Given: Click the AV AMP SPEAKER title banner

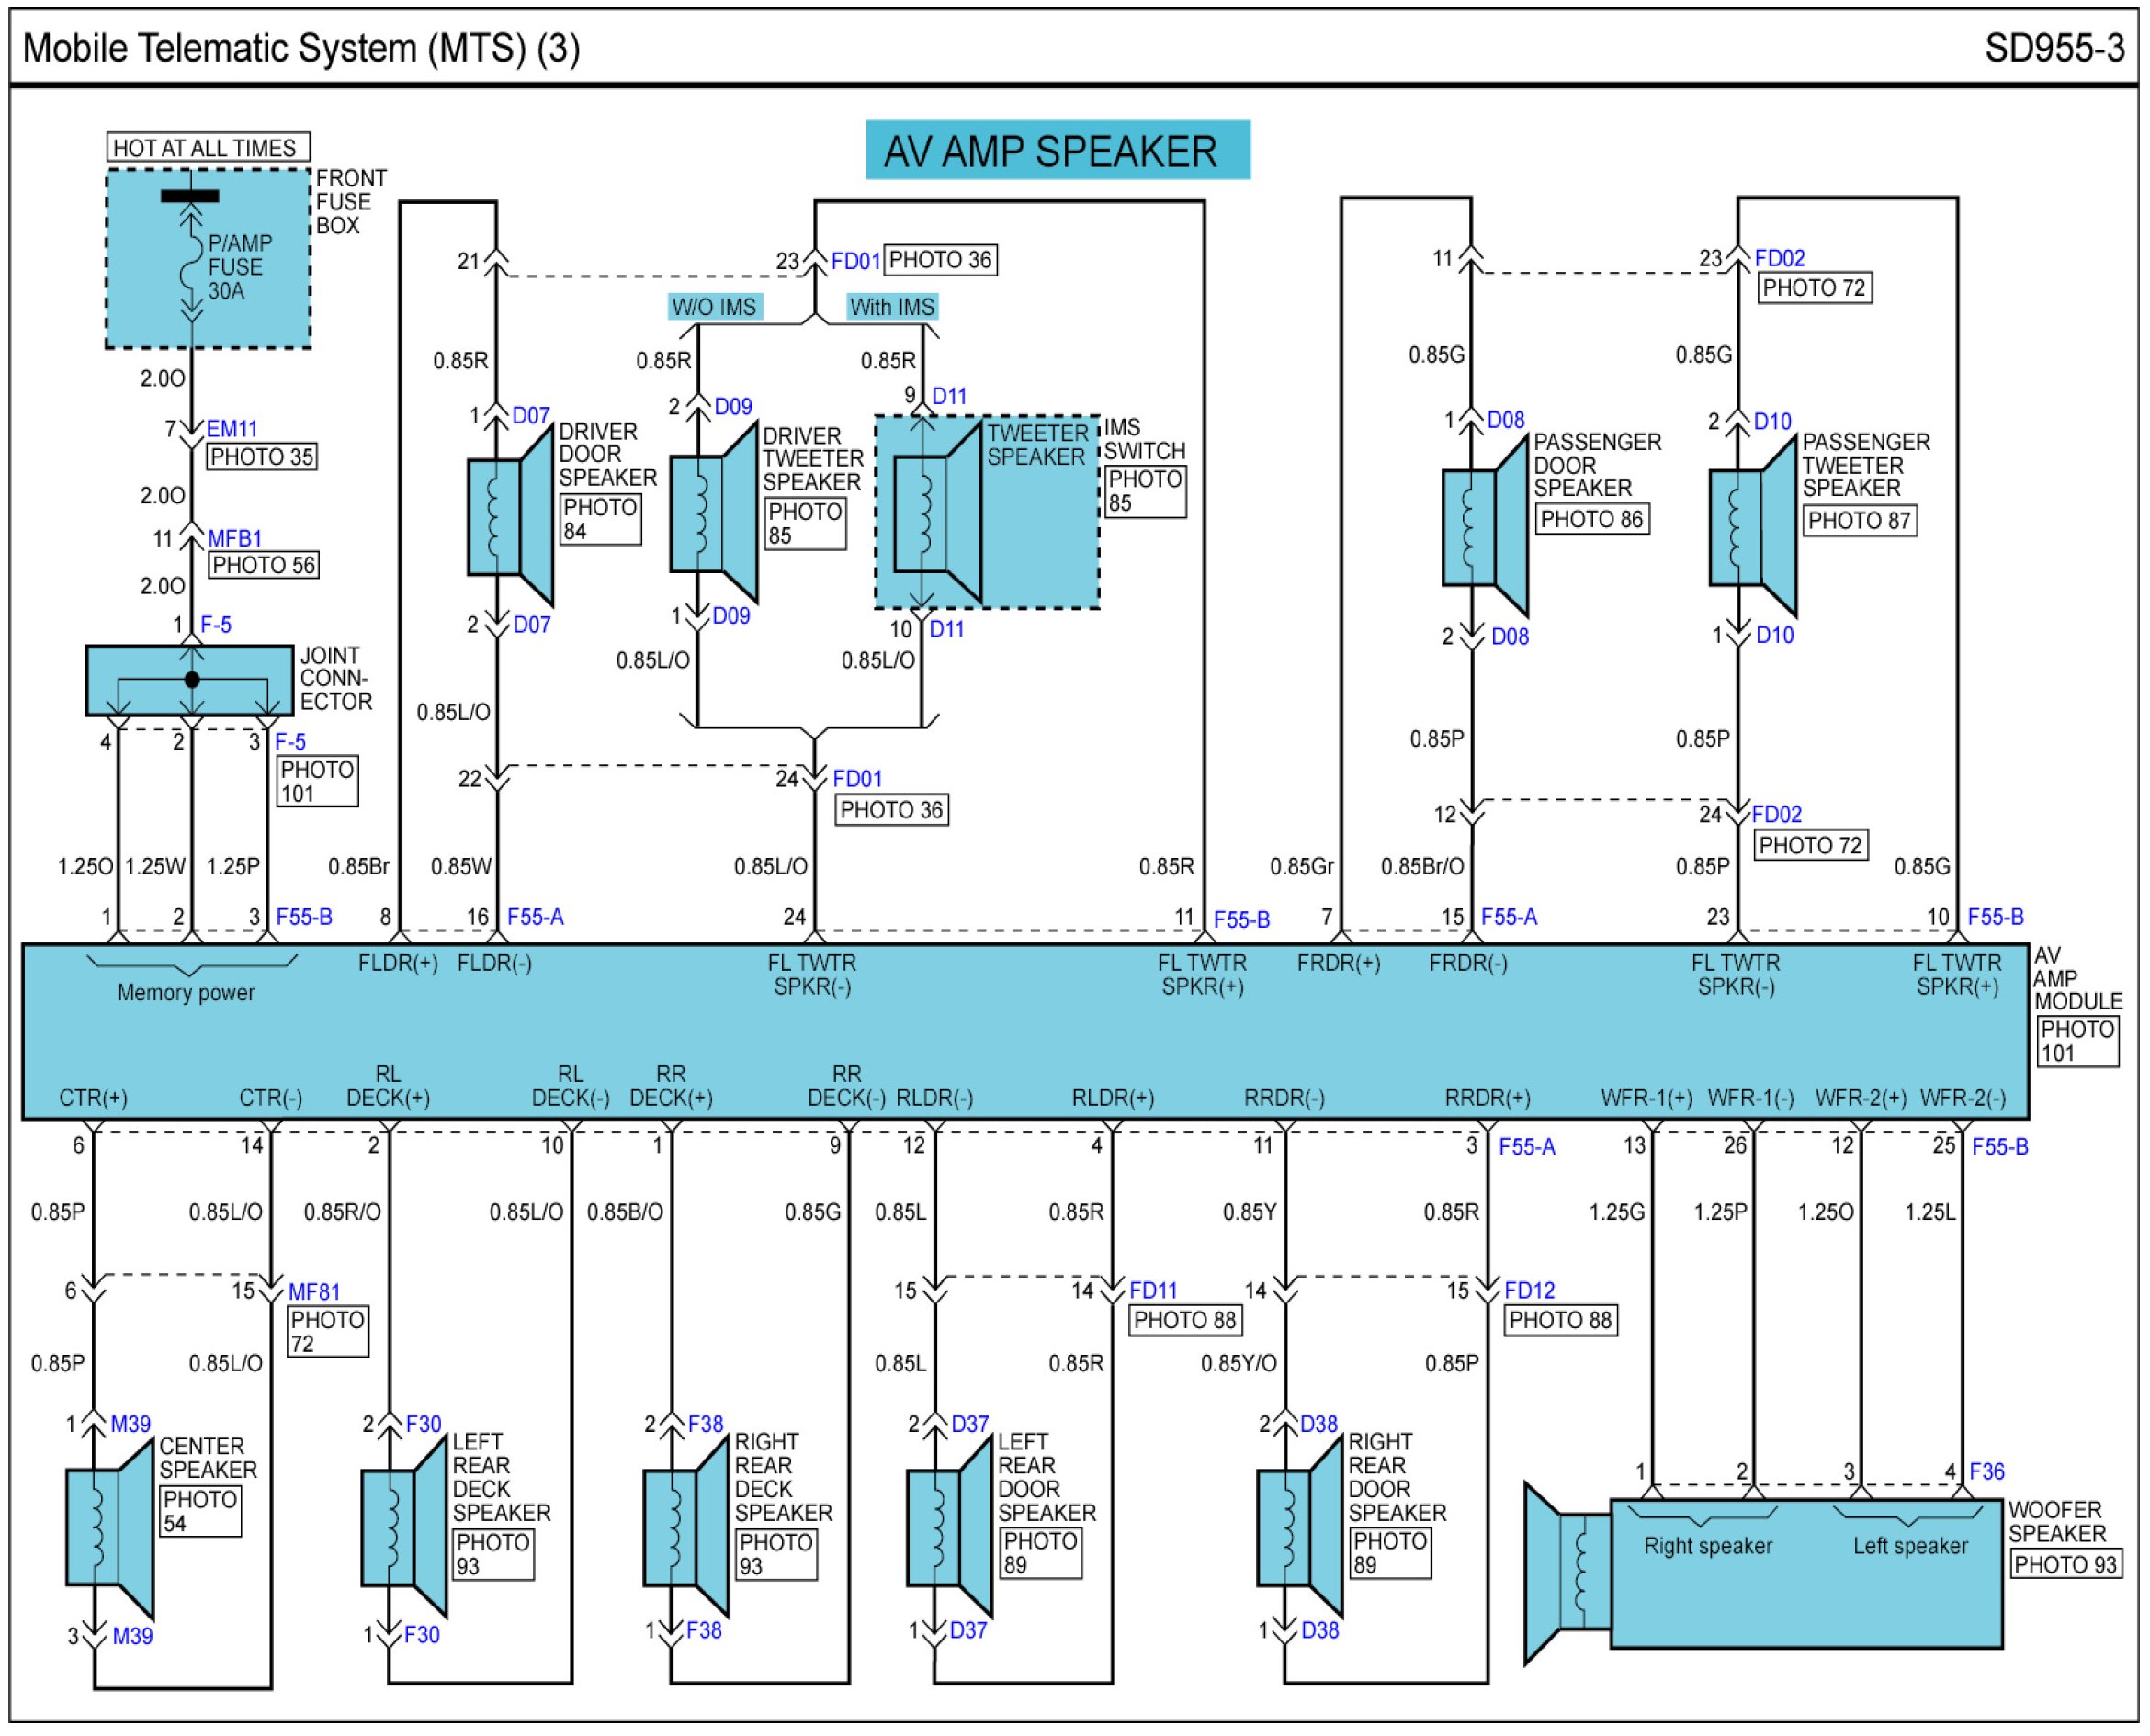Looking at the screenshot, I should (1058, 150).
